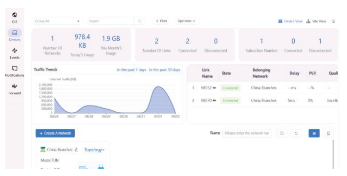The width and height of the screenshot is (347, 176).
Task: Open the settings sliders icon at top right
Action: (333, 21)
